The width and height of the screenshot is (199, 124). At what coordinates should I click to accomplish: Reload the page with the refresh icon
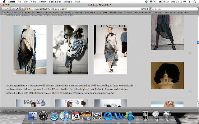click(x=147, y=9)
